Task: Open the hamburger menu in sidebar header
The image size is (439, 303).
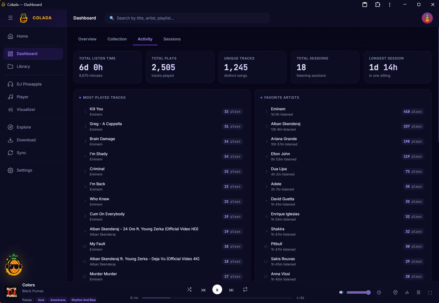Action: [11, 18]
